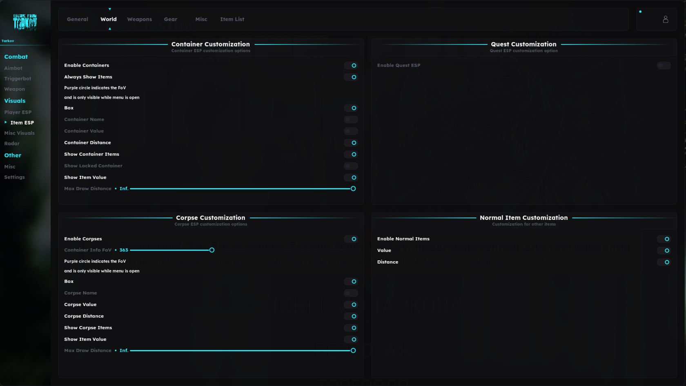Toggle Corpse Distance switch
Image resolution: width=686 pixels, height=386 pixels.
(x=351, y=316)
